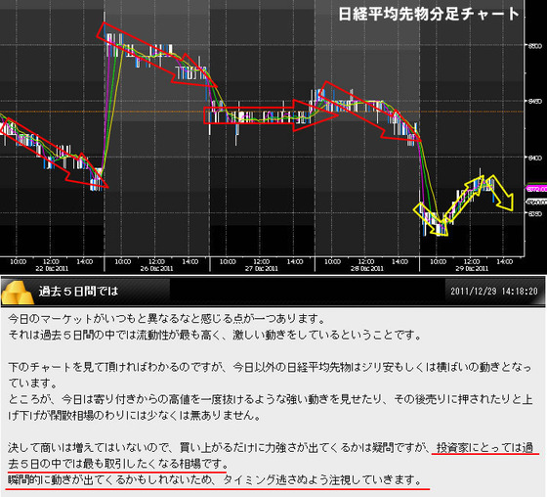
Task: Click the 12:00 label above 29 Dec 2011
Action: pyautogui.click(x=471, y=261)
